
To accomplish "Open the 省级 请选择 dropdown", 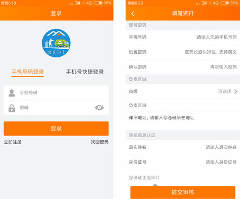I will (183, 91).
